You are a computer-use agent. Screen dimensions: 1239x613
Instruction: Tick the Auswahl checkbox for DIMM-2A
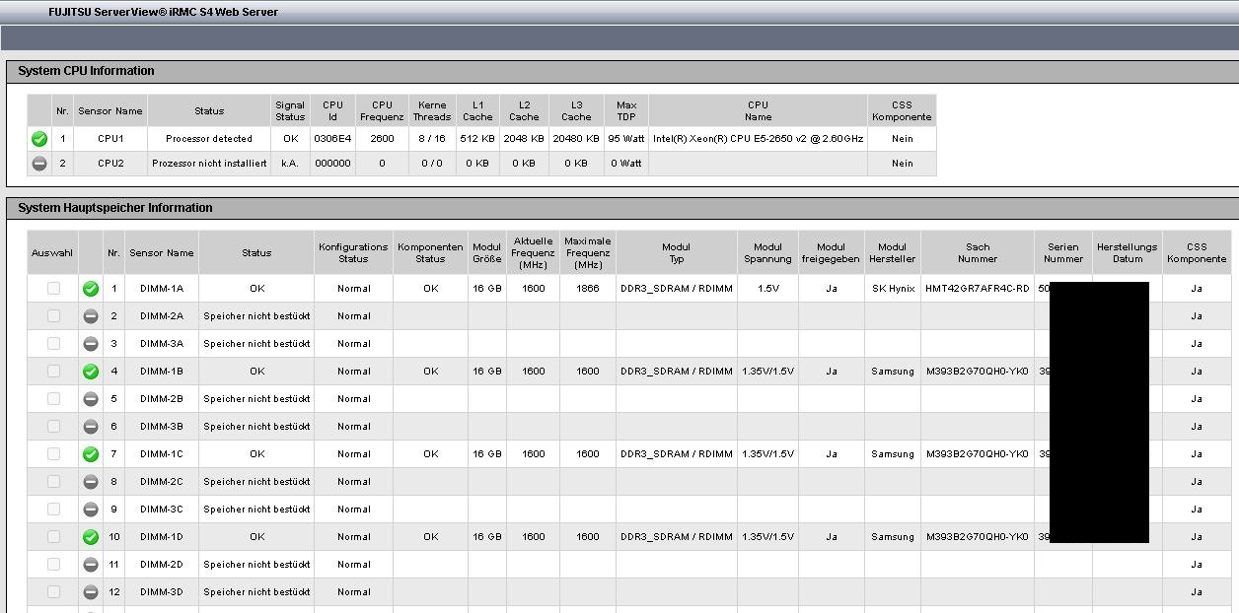(x=53, y=315)
